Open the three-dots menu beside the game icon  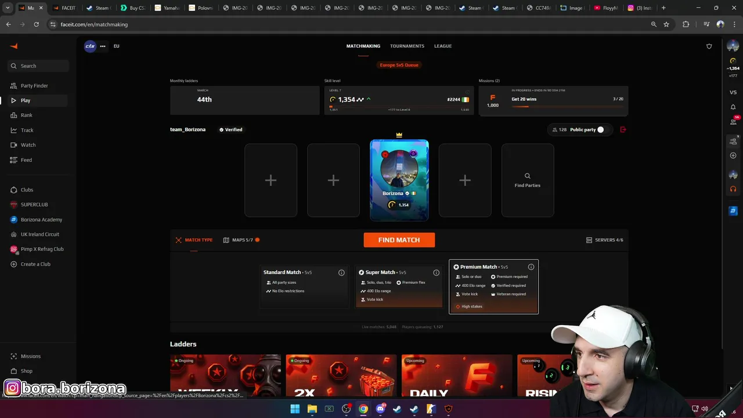point(103,46)
